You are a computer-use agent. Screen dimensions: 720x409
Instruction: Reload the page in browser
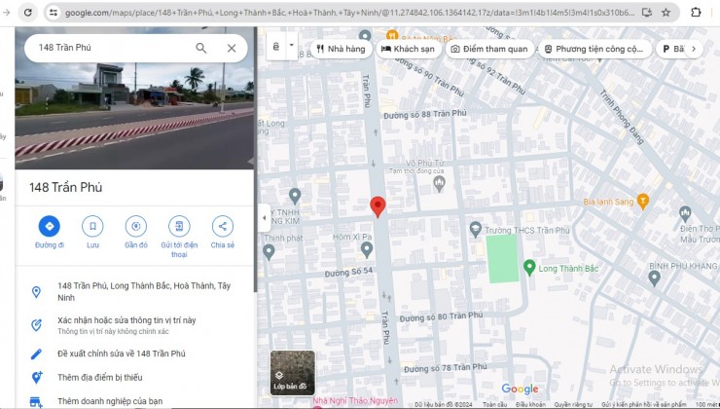[28, 13]
